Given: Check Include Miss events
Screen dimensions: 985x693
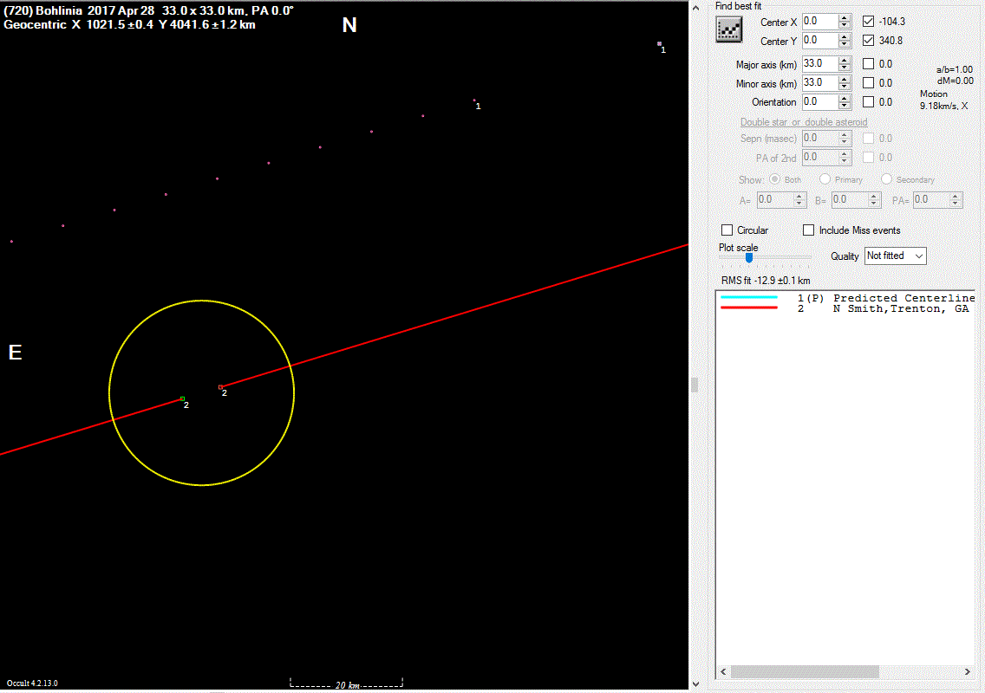Looking at the screenshot, I should (x=809, y=230).
